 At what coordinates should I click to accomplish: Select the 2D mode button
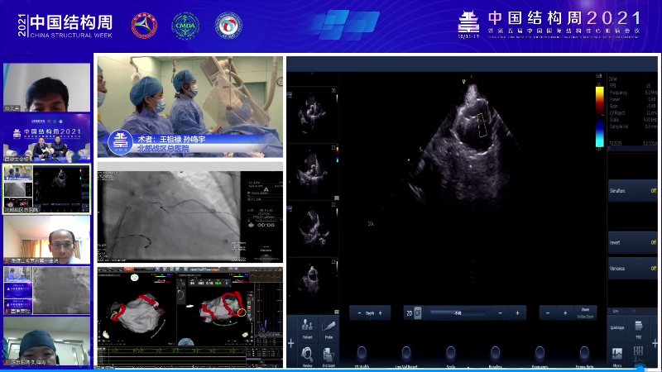tap(407, 313)
